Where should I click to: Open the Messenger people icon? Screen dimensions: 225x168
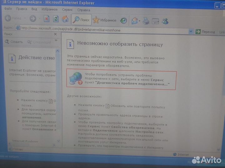165,21
